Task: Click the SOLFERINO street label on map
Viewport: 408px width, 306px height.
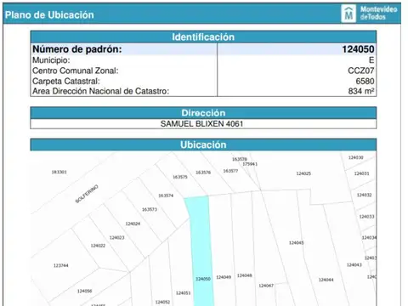Action: pos(87,194)
